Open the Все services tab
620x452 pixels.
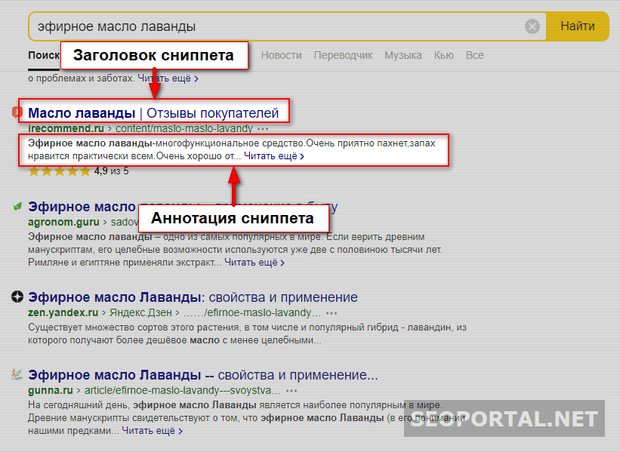click(x=474, y=55)
